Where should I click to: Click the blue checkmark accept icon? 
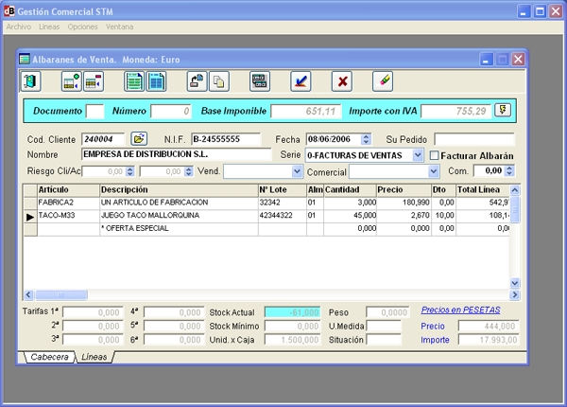(301, 81)
